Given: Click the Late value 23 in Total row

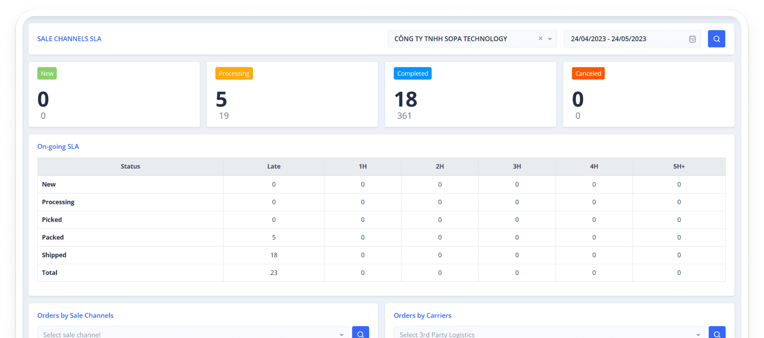Looking at the screenshot, I should 274,273.
